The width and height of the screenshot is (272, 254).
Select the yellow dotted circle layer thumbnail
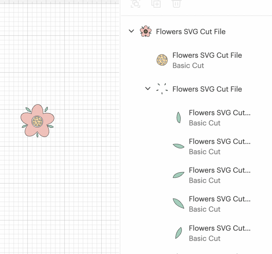tap(162, 60)
